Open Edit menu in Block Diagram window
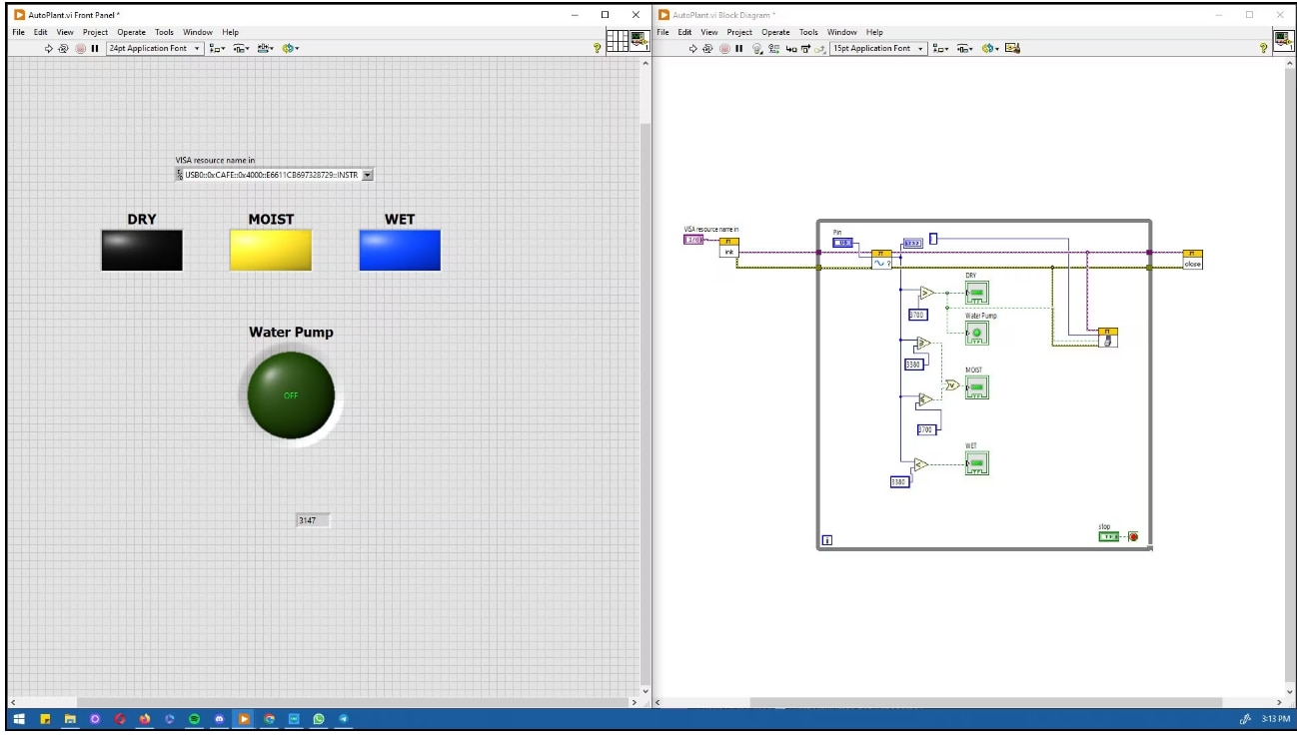The height and width of the screenshot is (743, 1297). pos(684,32)
